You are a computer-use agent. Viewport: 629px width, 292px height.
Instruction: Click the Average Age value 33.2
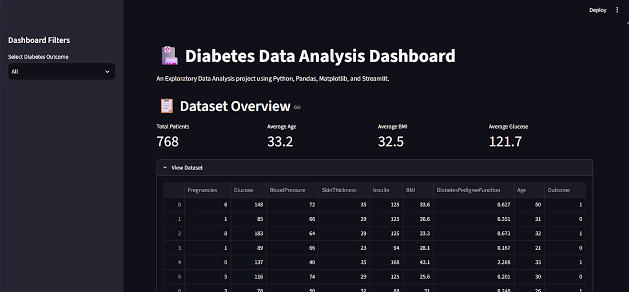pos(280,141)
